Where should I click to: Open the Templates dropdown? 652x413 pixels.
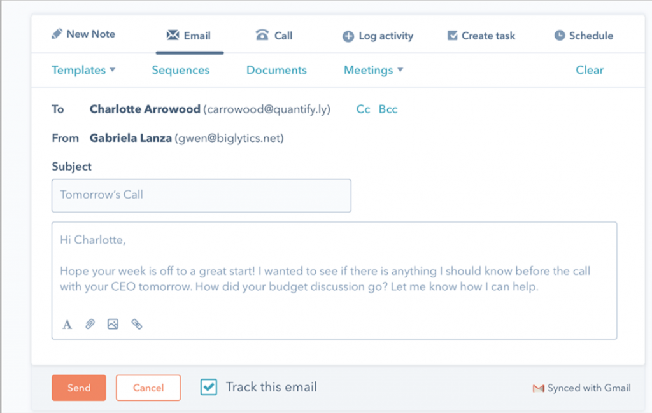click(x=83, y=70)
